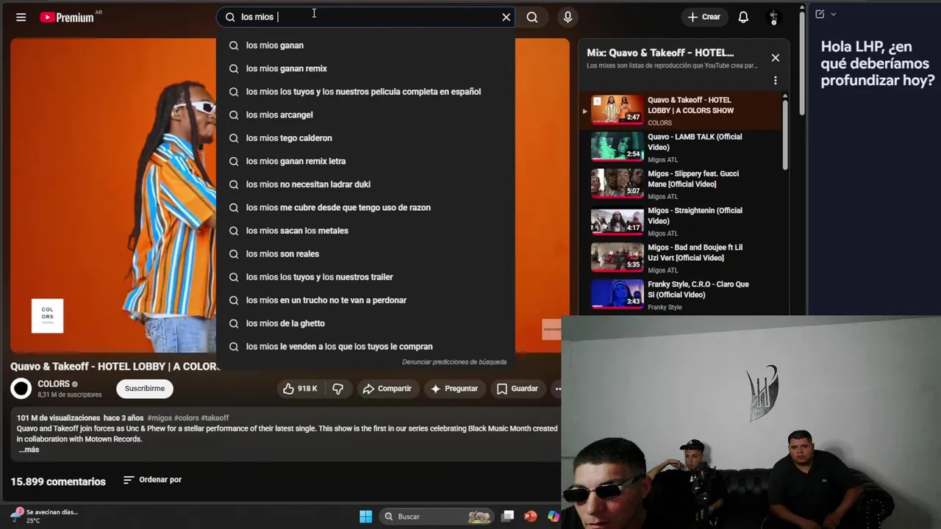Close the Mix playlist panel

[775, 58]
